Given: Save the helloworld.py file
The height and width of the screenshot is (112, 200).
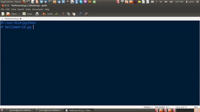Looking at the screenshot, I should [27, 14].
